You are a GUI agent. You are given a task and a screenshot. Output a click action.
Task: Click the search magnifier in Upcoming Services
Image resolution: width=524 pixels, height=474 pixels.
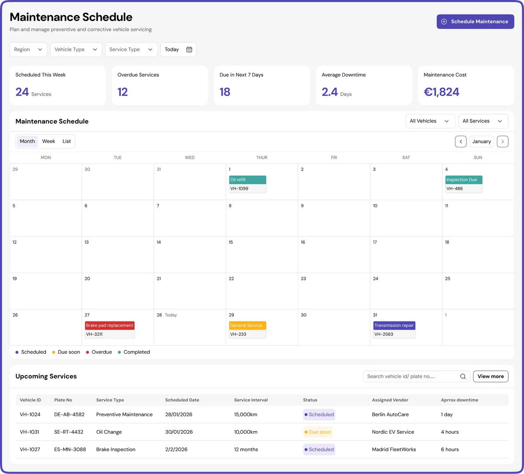click(462, 376)
